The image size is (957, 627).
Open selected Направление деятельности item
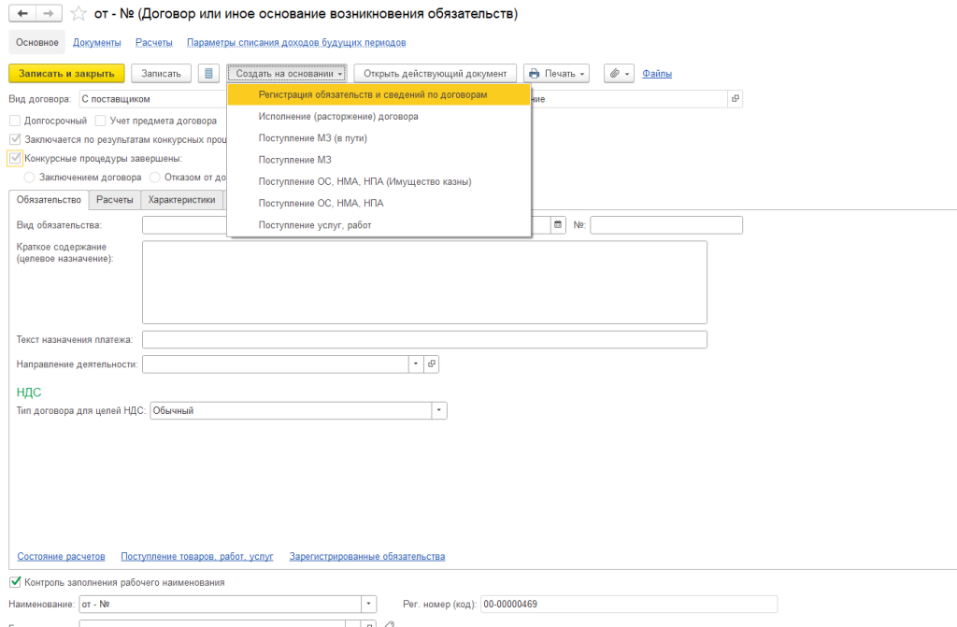pos(432,363)
